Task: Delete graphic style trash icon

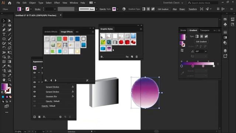Action: [136, 57]
